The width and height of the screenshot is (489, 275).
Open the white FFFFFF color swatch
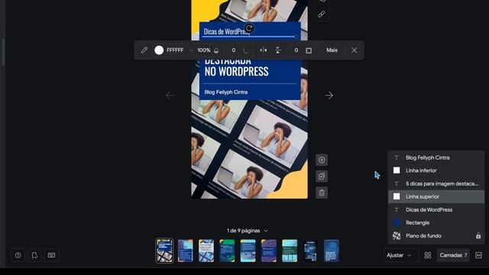[x=159, y=50]
